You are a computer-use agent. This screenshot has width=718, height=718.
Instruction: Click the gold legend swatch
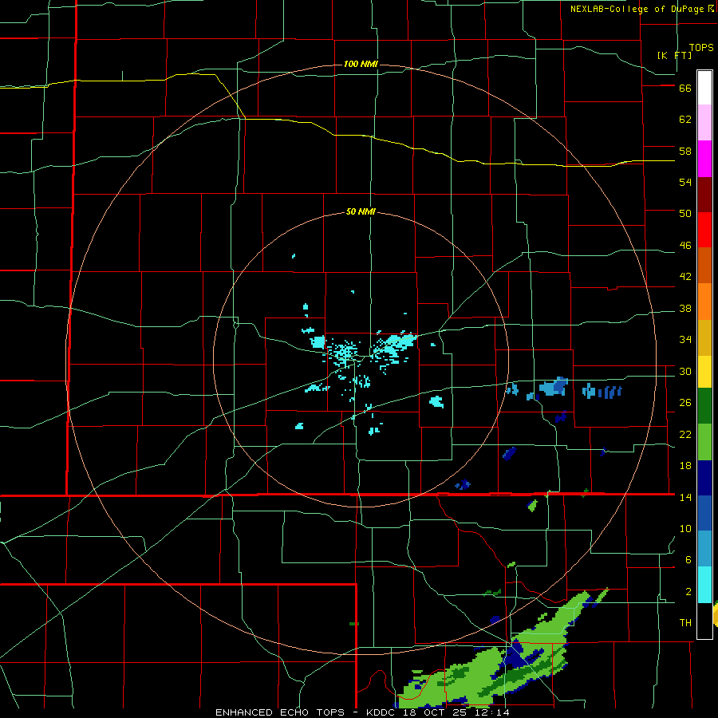click(704, 337)
